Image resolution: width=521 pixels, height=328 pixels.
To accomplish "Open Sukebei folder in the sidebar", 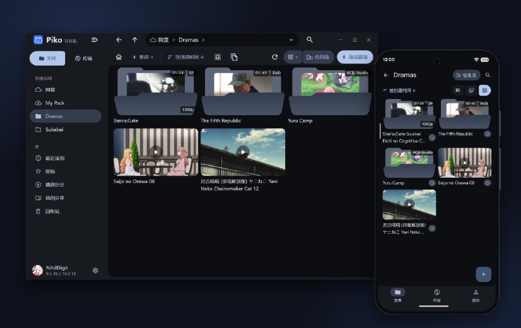I will point(66,130).
